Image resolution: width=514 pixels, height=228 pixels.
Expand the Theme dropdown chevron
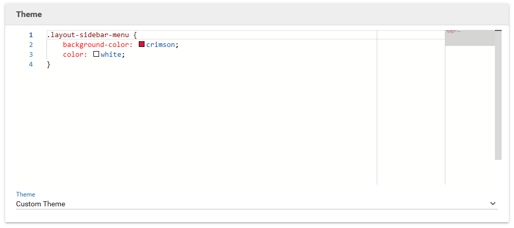point(492,204)
